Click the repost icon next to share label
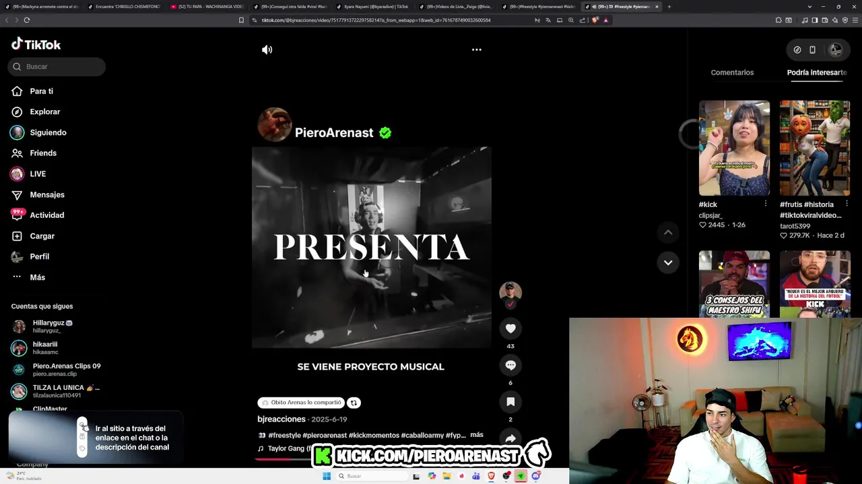Viewport: 862px width, 484px height. [354, 403]
